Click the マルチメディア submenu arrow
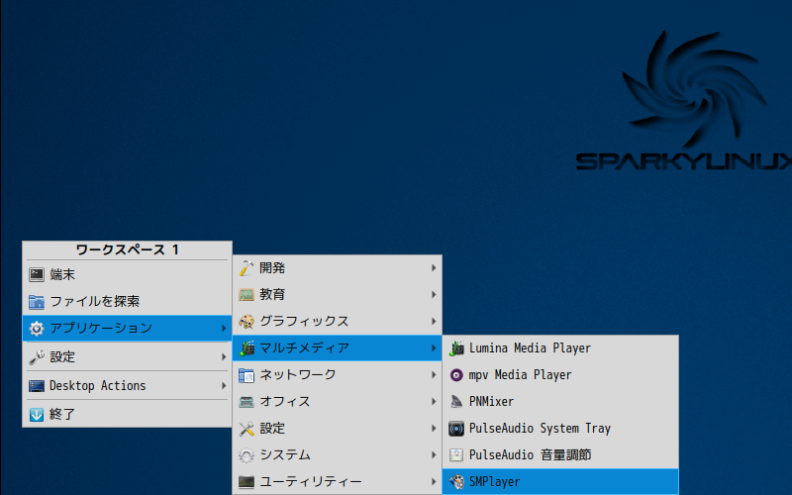Screen dimensions: 792x495 tap(434, 348)
